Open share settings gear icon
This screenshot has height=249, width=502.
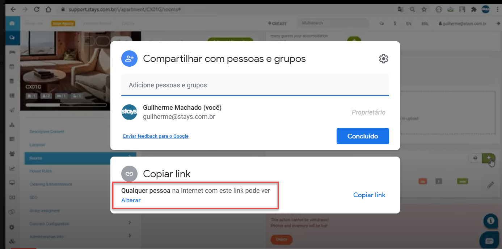pyautogui.click(x=383, y=59)
